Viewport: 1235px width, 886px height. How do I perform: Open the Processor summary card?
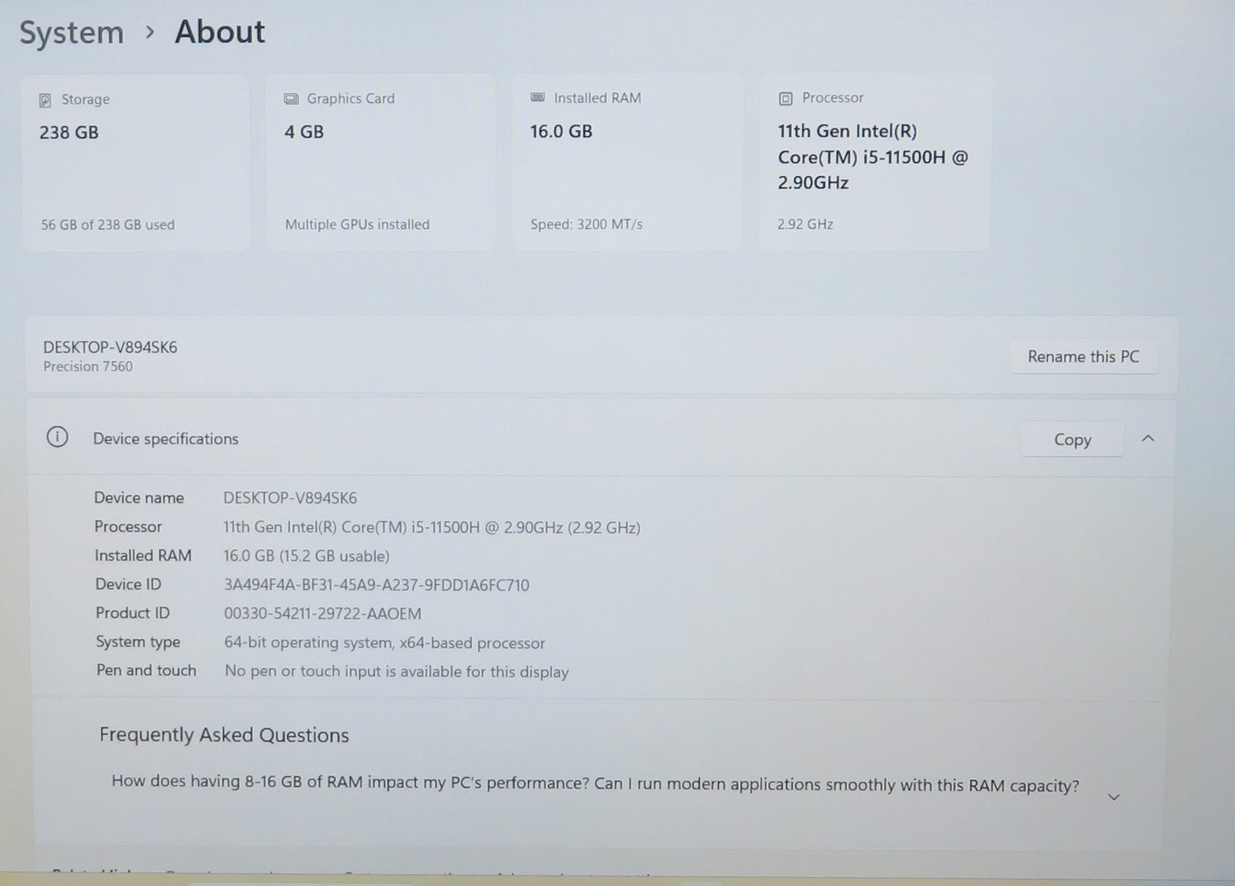pyautogui.click(x=873, y=161)
